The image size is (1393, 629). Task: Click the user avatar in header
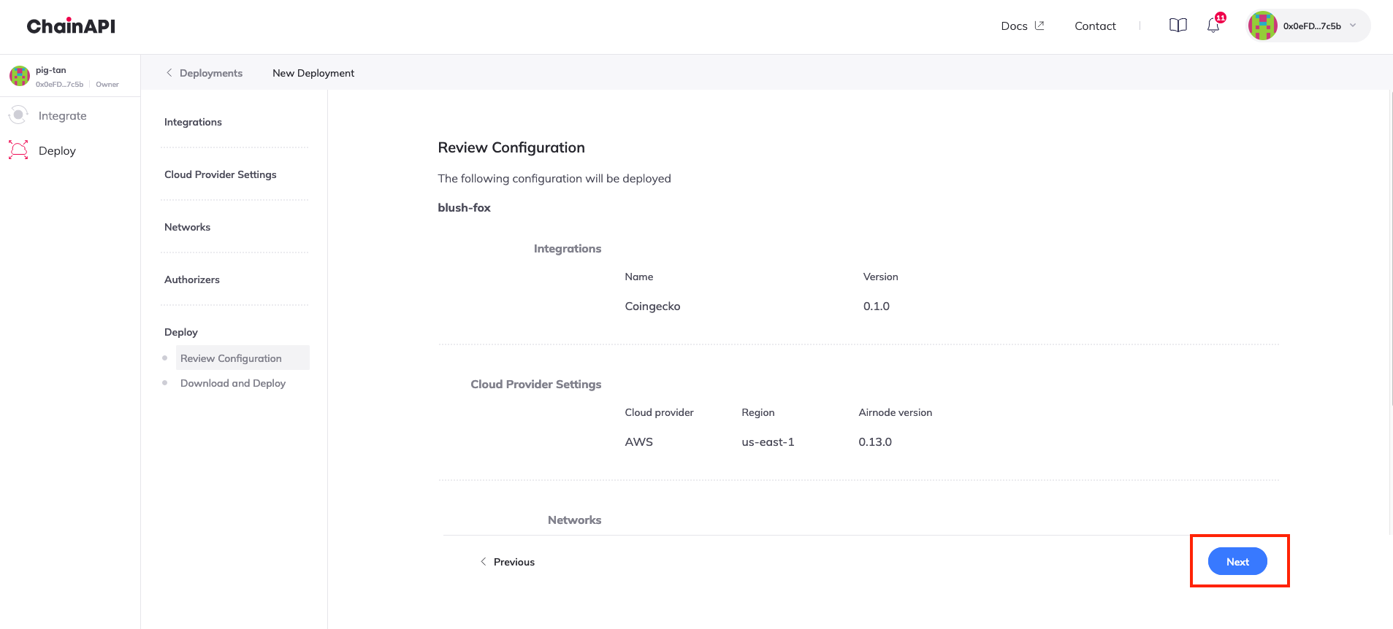click(x=1262, y=26)
